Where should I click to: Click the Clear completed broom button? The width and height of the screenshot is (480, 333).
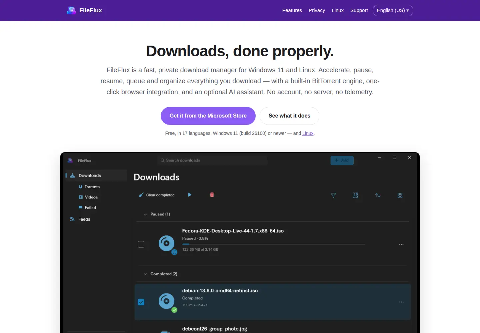pyautogui.click(x=157, y=195)
